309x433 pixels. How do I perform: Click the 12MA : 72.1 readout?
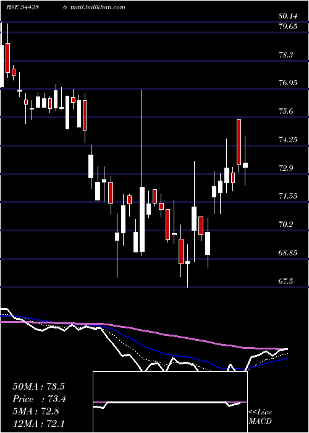point(38,424)
